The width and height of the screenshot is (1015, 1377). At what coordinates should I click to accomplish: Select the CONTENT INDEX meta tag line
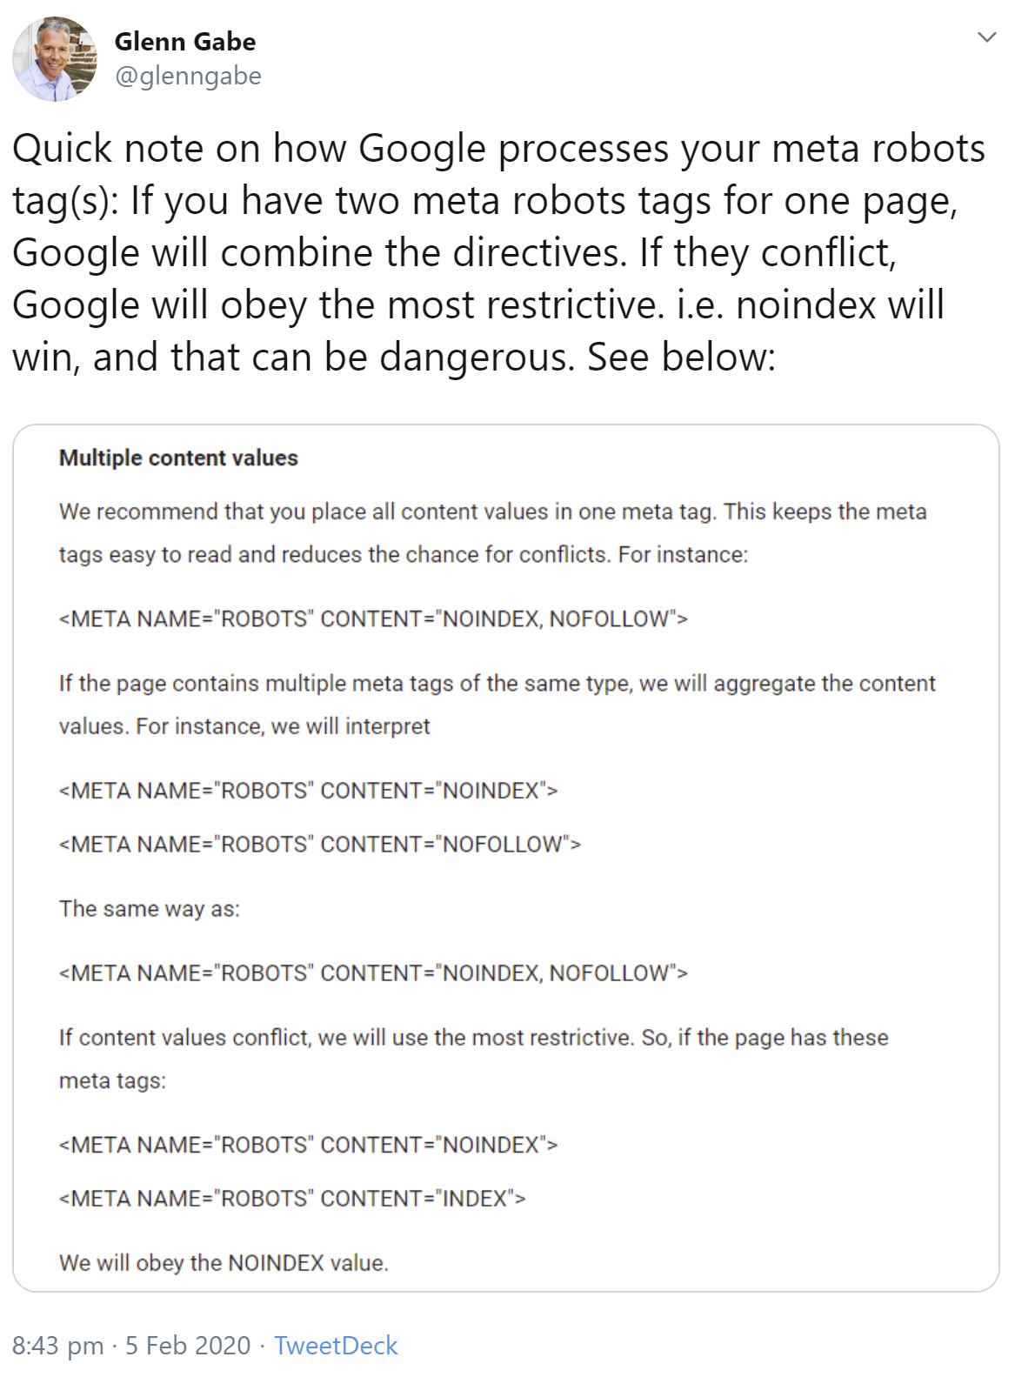(x=293, y=1197)
